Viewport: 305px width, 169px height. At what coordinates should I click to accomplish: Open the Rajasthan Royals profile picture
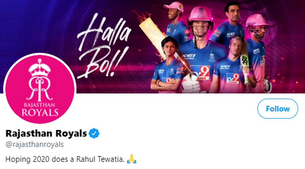(x=40, y=88)
